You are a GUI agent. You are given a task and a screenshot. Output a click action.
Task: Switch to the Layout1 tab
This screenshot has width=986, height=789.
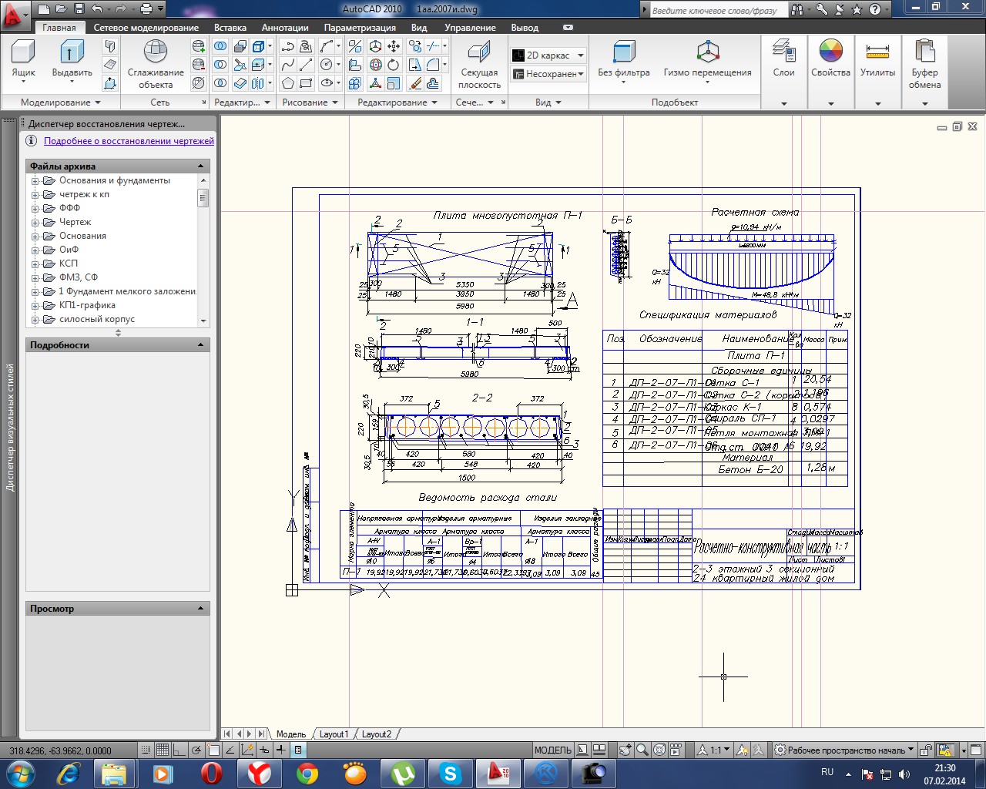point(334,734)
